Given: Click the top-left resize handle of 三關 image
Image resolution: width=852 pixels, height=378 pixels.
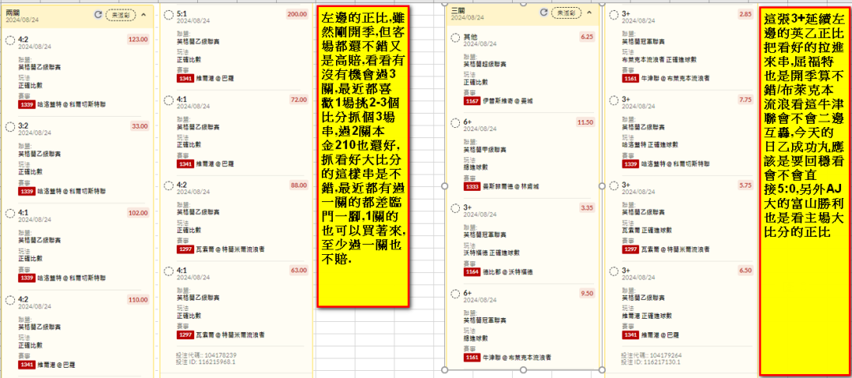Looking at the screenshot, I should pos(446,4).
